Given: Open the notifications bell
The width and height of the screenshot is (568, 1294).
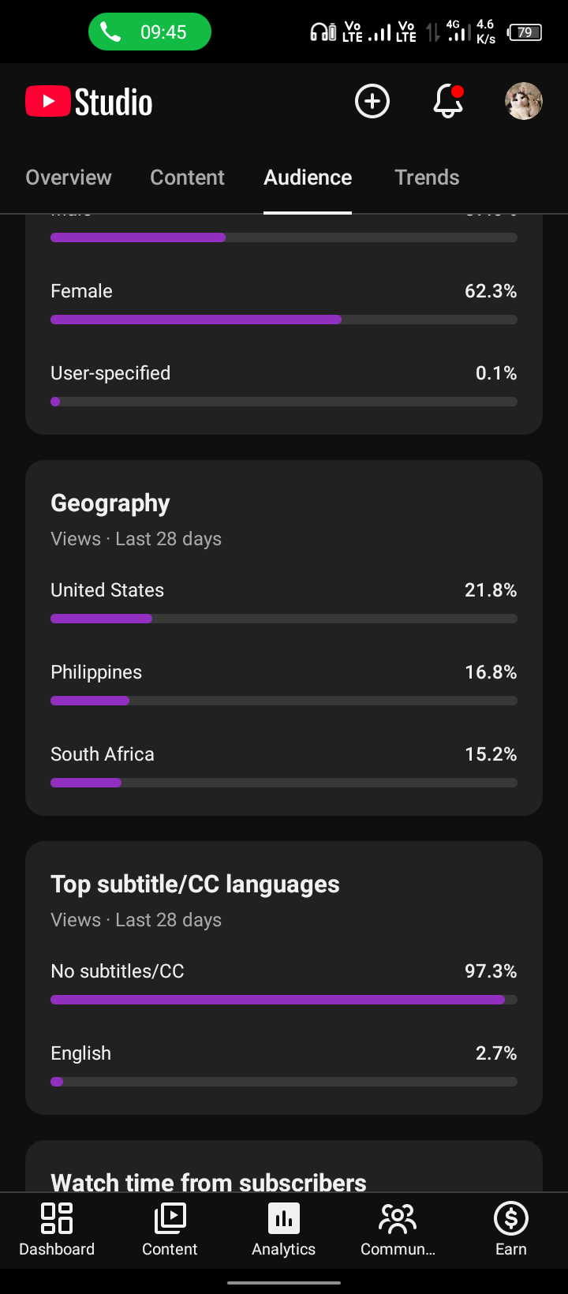Looking at the screenshot, I should pyautogui.click(x=448, y=102).
